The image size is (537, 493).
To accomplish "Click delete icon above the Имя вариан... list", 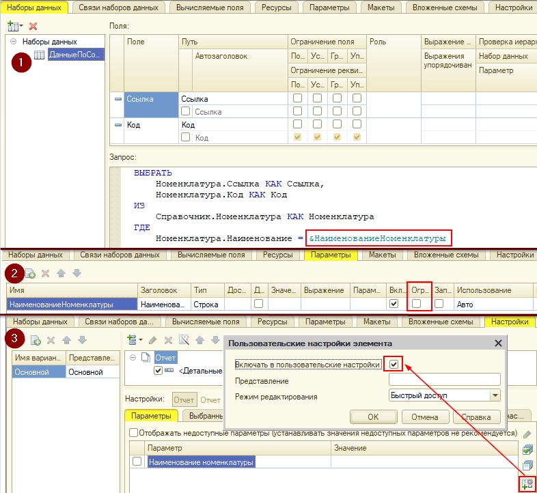I will (51, 340).
